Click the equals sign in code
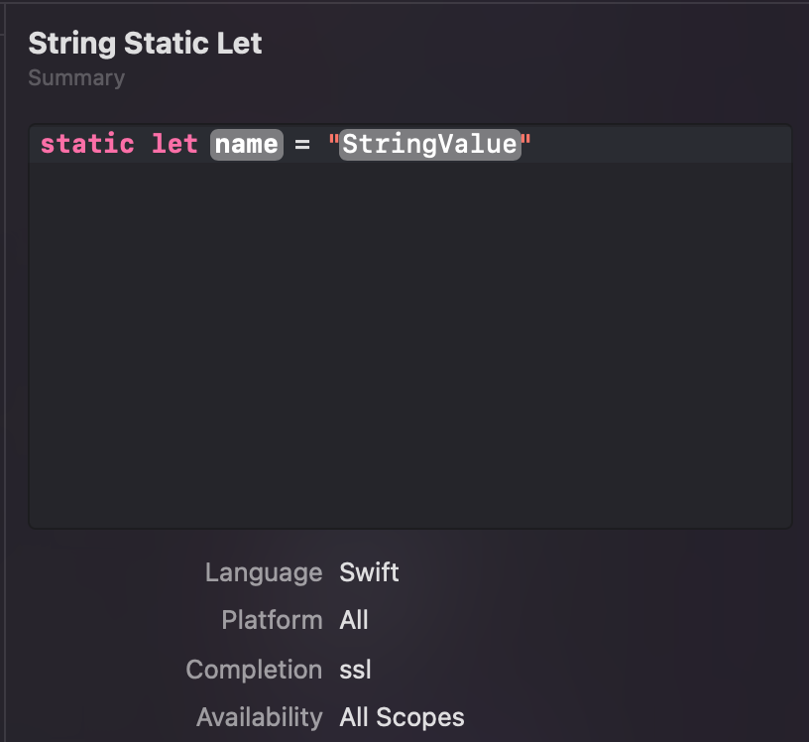The image size is (809, 742). 302,144
